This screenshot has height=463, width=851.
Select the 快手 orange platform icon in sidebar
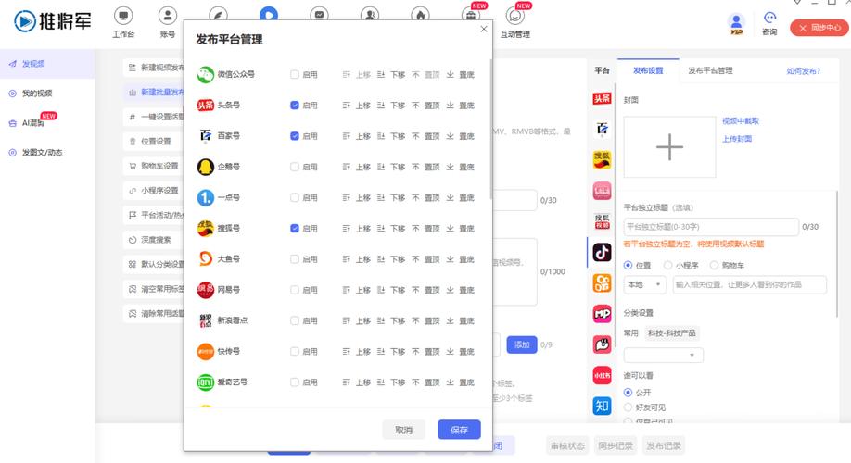[x=602, y=283]
